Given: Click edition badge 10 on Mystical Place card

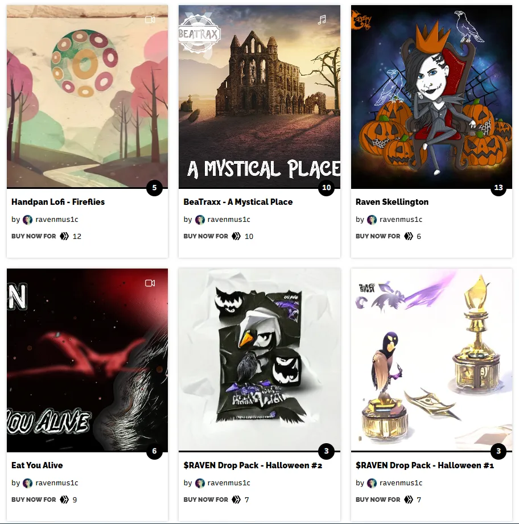Looking at the screenshot, I should (x=327, y=188).
